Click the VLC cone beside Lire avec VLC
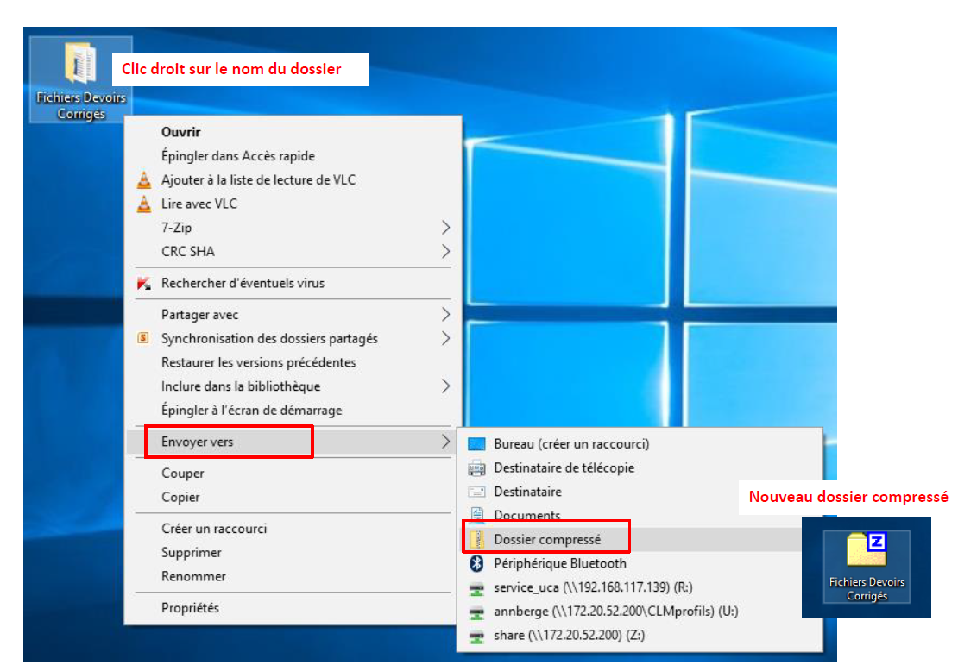 pos(143,204)
